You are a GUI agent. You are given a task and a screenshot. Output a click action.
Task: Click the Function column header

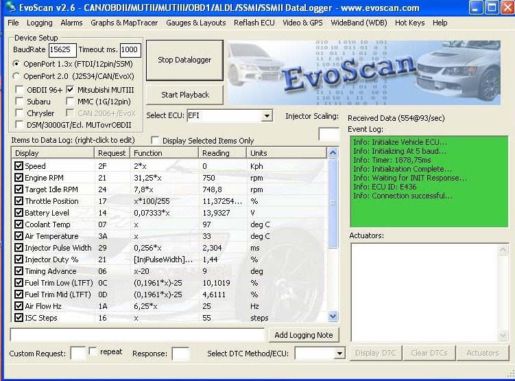point(165,153)
